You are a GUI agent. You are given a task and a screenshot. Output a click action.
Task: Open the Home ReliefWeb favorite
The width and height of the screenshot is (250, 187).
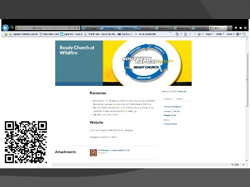(145, 34)
